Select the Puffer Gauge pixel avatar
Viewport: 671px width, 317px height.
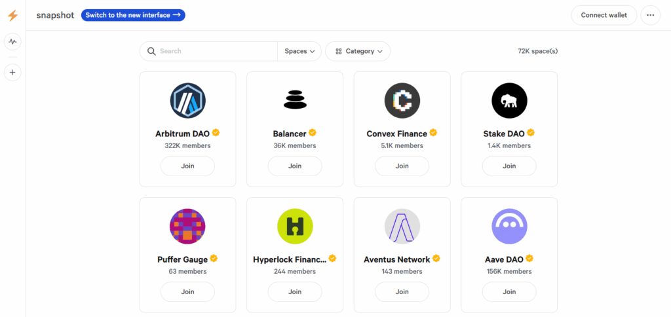click(188, 227)
